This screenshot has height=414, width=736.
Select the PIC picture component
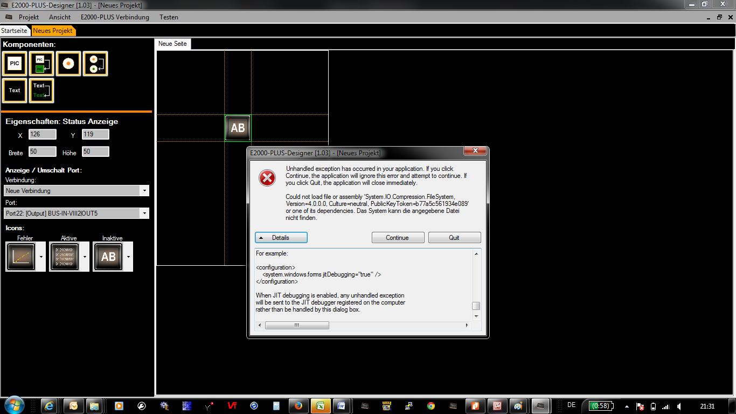tap(15, 64)
